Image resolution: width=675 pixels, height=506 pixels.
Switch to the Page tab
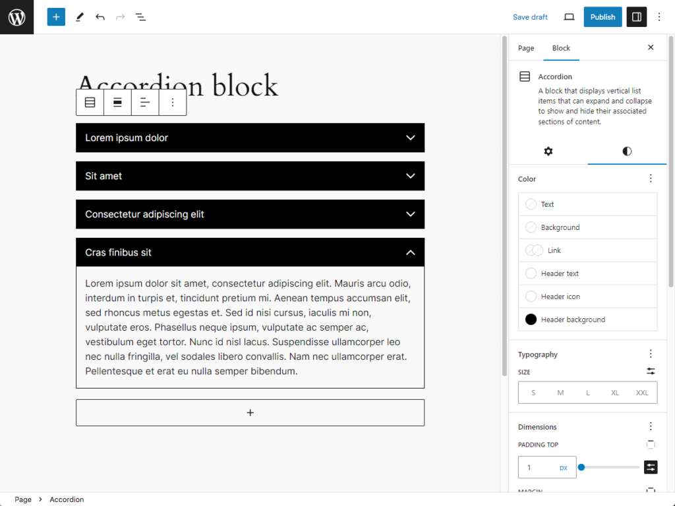click(x=526, y=48)
